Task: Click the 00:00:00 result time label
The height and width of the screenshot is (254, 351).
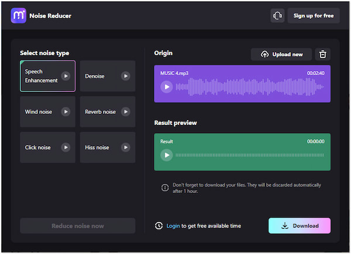Action: pos(316,141)
